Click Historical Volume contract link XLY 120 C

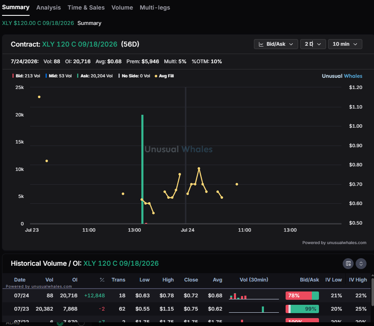tap(121, 263)
